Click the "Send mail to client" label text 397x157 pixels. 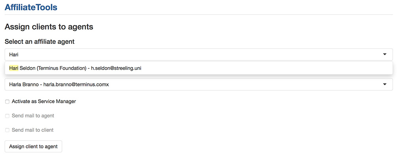coord(33,130)
